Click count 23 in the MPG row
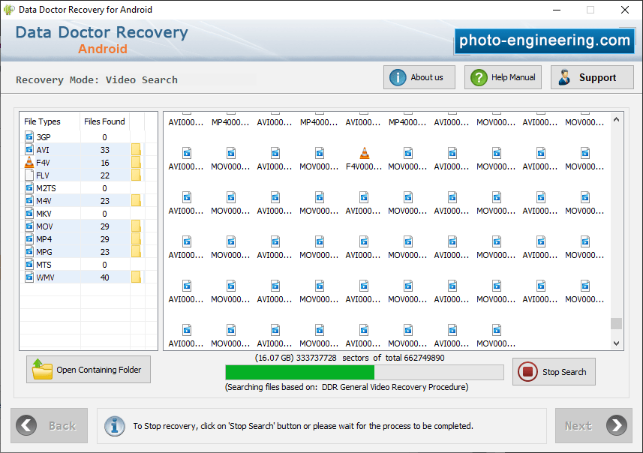Image resolution: width=643 pixels, height=453 pixels. (x=105, y=252)
